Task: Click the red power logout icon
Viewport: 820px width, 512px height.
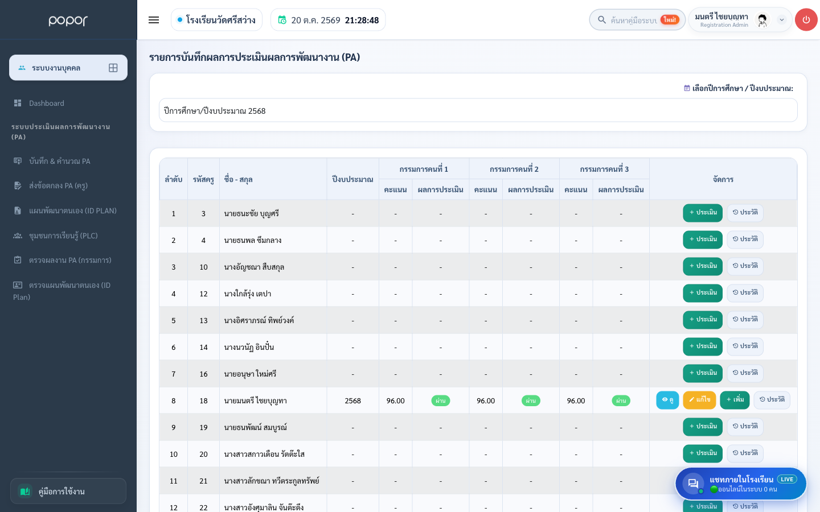Action: pos(806,20)
